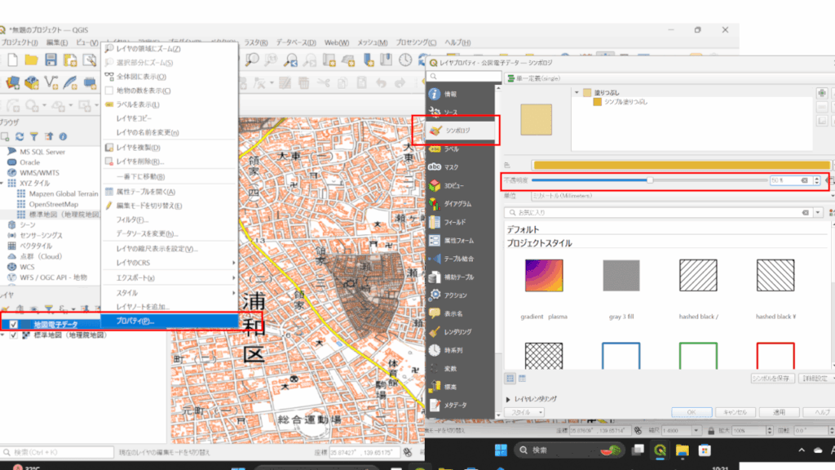Open the メタデータ page in properties sidebar
Screen dimensions: 835x470
coord(461,406)
